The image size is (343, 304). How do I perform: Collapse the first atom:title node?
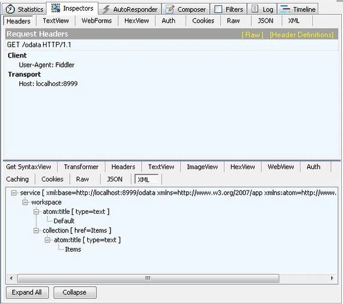tap(36, 212)
